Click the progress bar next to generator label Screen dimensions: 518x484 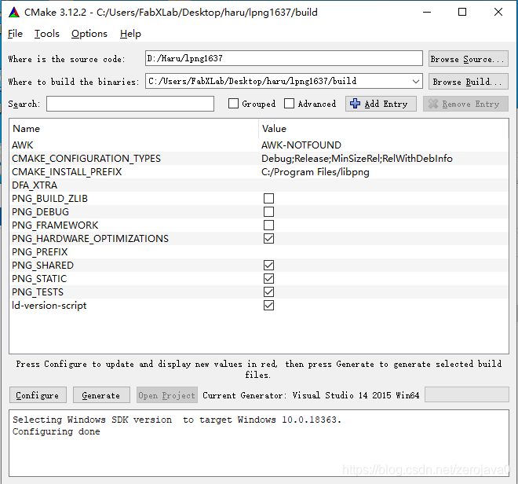click(466, 394)
